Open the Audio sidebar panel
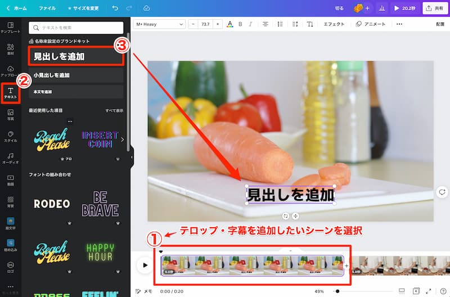Screen dimensions: 450x297 coord(10,159)
